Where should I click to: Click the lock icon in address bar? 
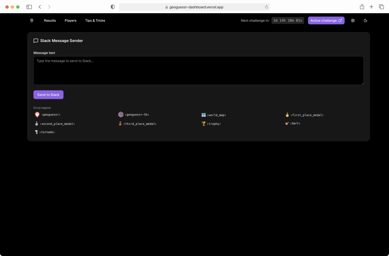(x=167, y=7)
